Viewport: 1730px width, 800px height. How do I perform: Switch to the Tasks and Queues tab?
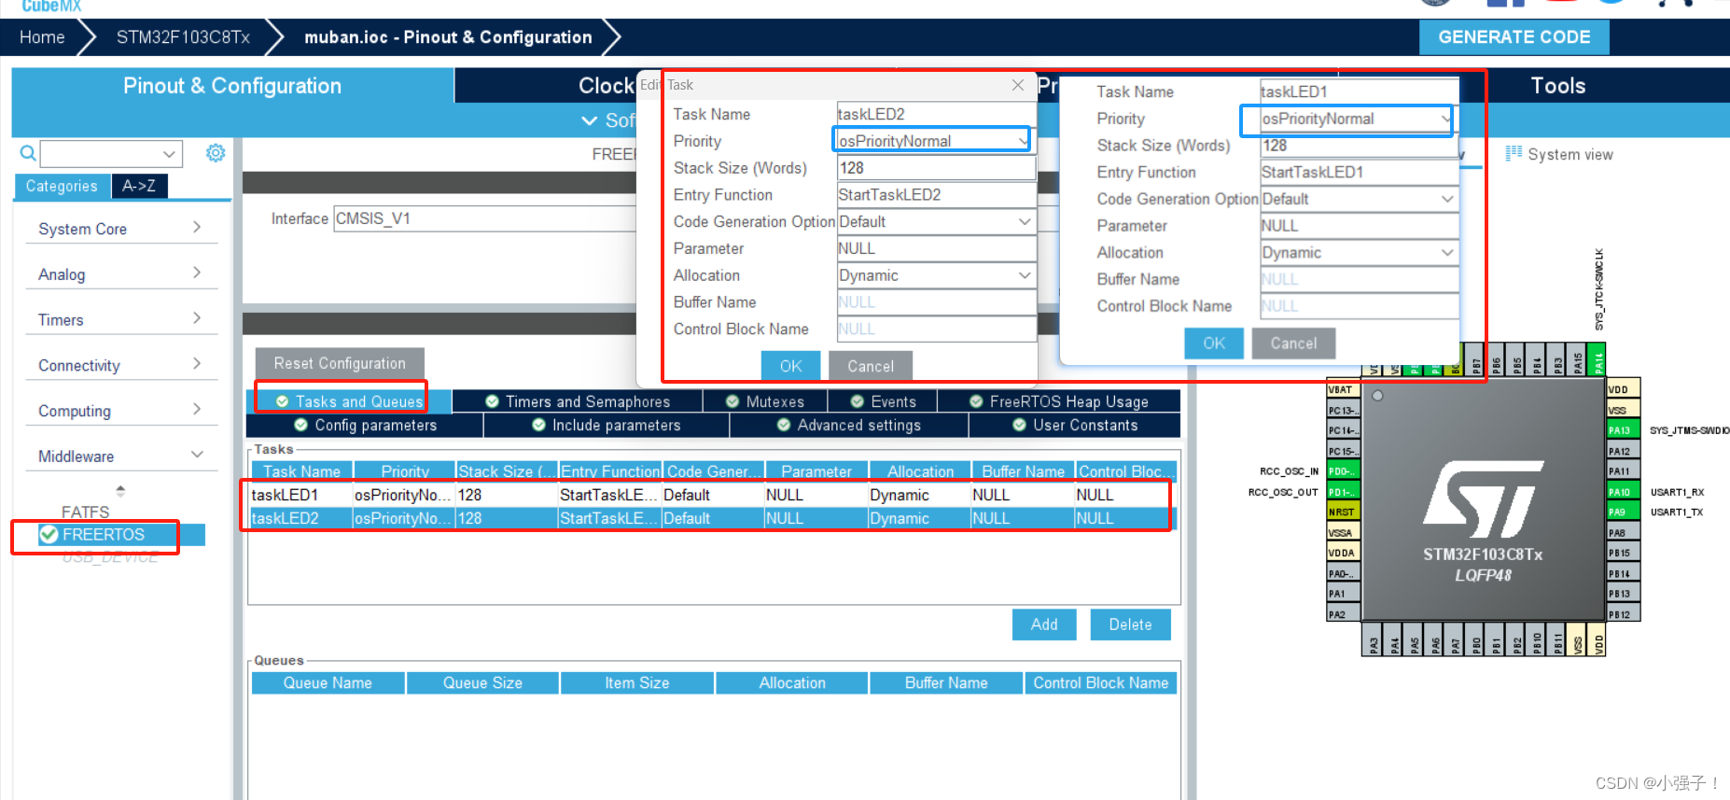point(350,401)
